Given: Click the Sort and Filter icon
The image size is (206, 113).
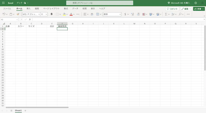Looking at the screenshot, I should tap(173, 14).
